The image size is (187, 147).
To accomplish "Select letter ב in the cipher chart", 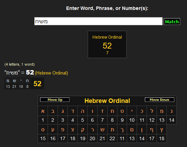I will [x=53, y=111].
